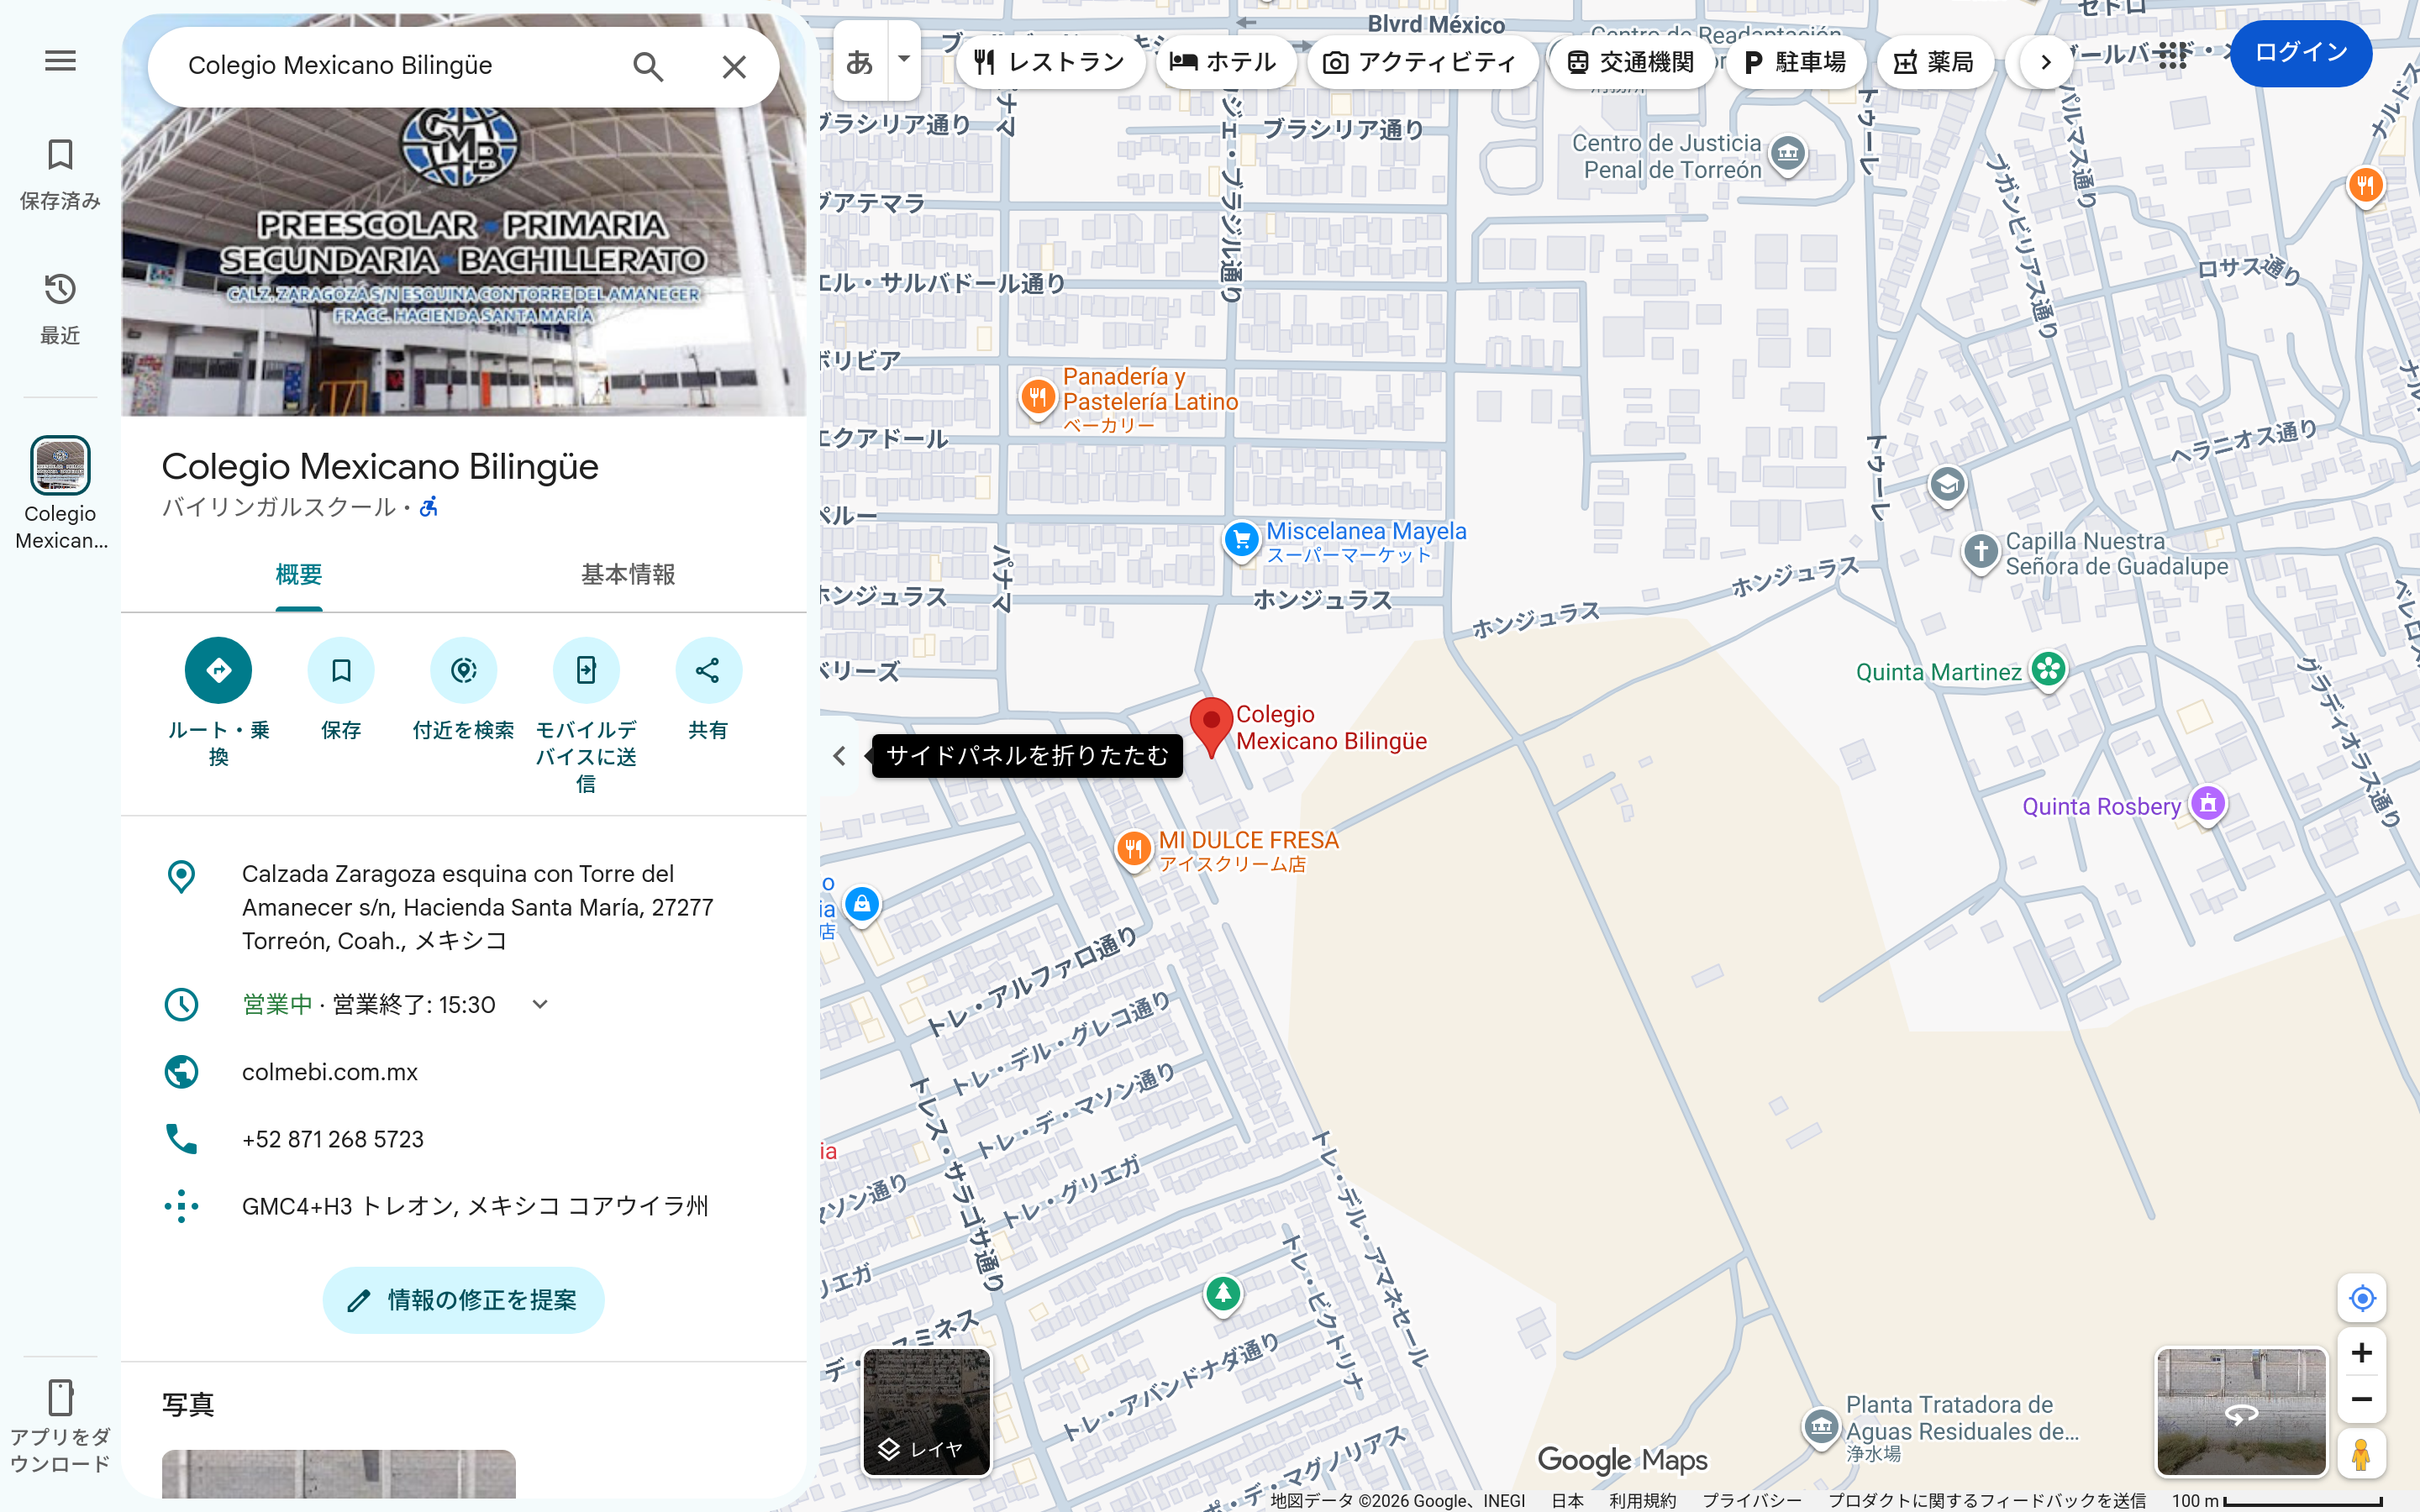Screen dimensions: 2420x1512
Task: Open the input method dropdown arrow
Action: click(904, 60)
